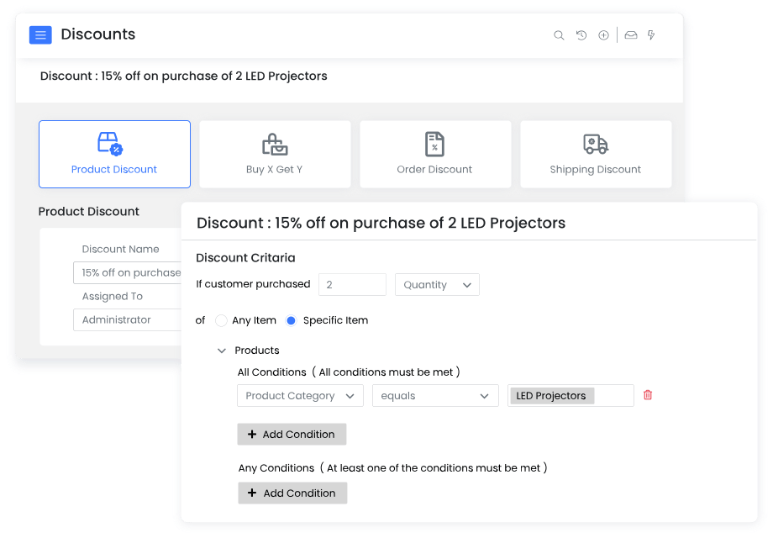
Task: Click the plus circle add icon
Action: click(603, 35)
